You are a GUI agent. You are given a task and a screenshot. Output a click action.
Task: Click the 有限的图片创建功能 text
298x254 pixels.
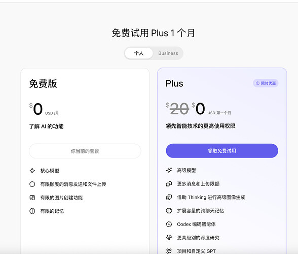pos(61,198)
